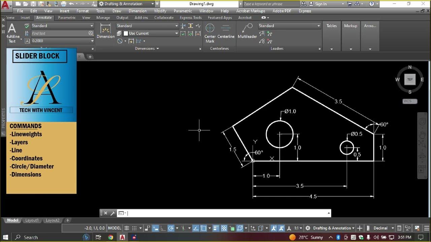The width and height of the screenshot is (431, 242).
Task: Open the Modify menu
Action: tap(160, 11)
